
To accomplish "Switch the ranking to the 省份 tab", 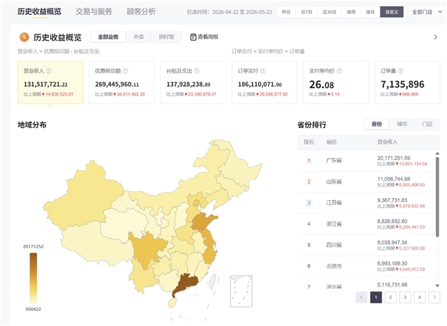I will pyautogui.click(x=377, y=124).
